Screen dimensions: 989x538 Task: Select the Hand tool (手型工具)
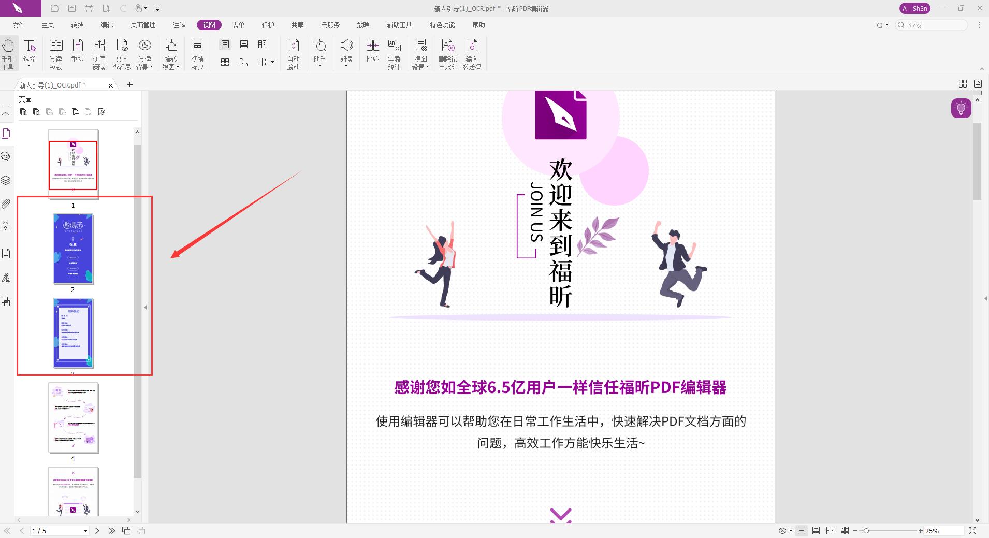coord(8,53)
